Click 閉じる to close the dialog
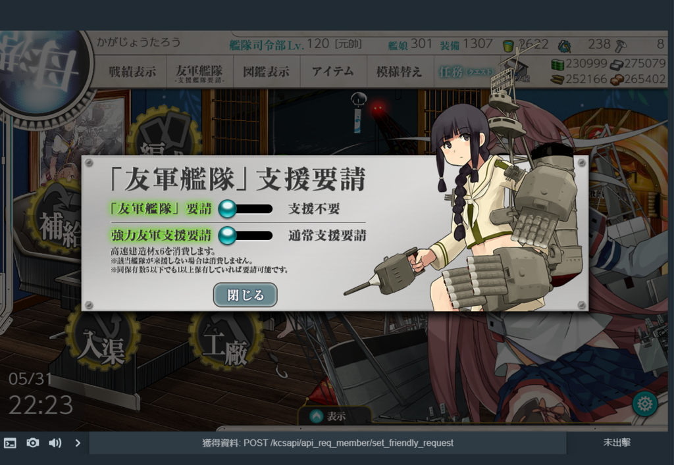This screenshot has height=465, width=674. point(245,295)
